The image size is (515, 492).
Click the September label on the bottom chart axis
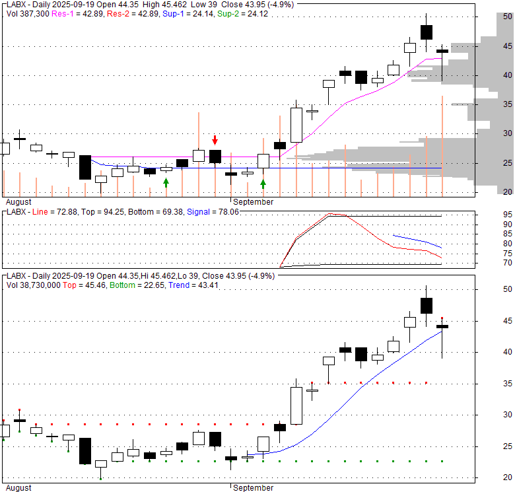click(254, 488)
